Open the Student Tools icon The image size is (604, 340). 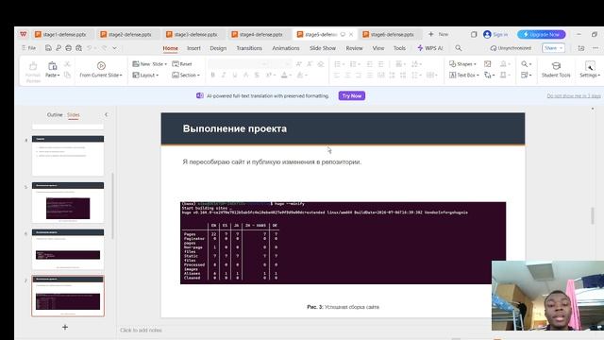556,69
